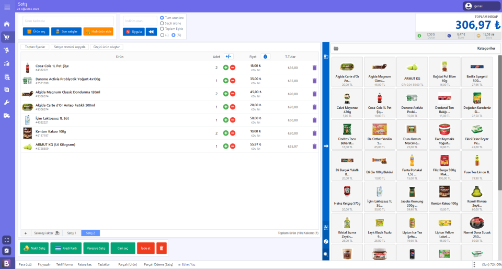Click the Hızlı ürün ekle button

click(98, 31)
